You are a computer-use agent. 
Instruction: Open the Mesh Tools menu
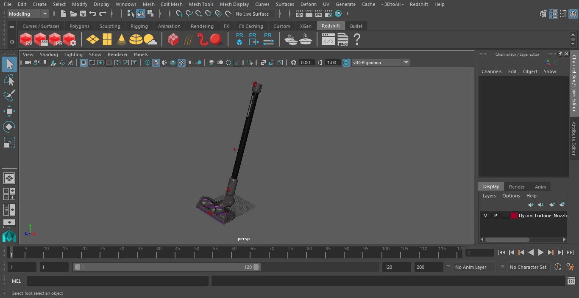(x=201, y=4)
